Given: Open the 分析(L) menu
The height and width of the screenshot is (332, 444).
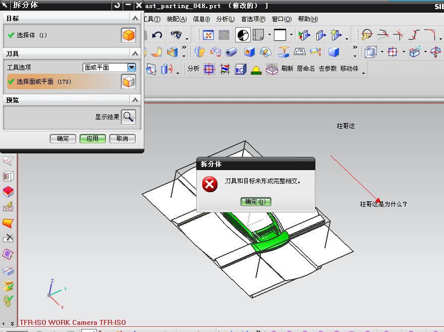Looking at the screenshot, I should pyautogui.click(x=226, y=19).
